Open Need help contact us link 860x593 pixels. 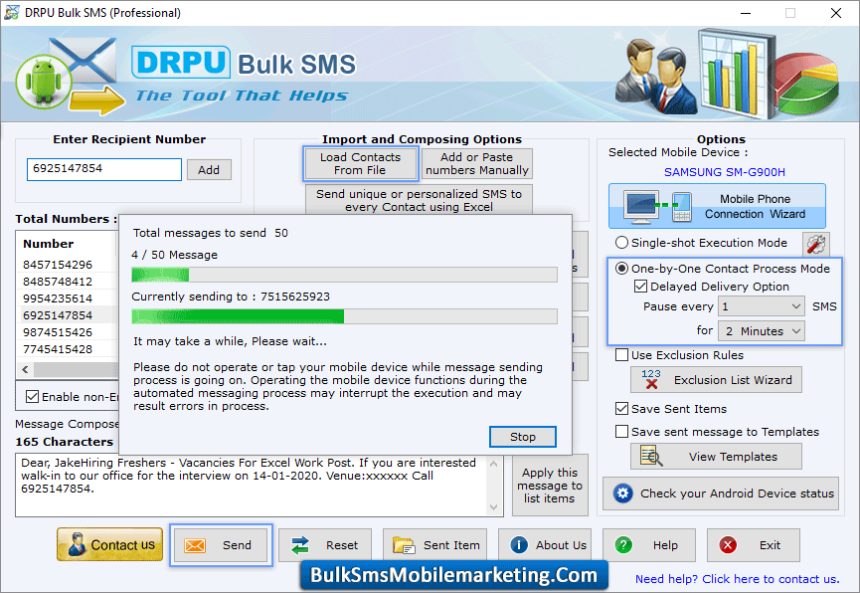(737, 579)
